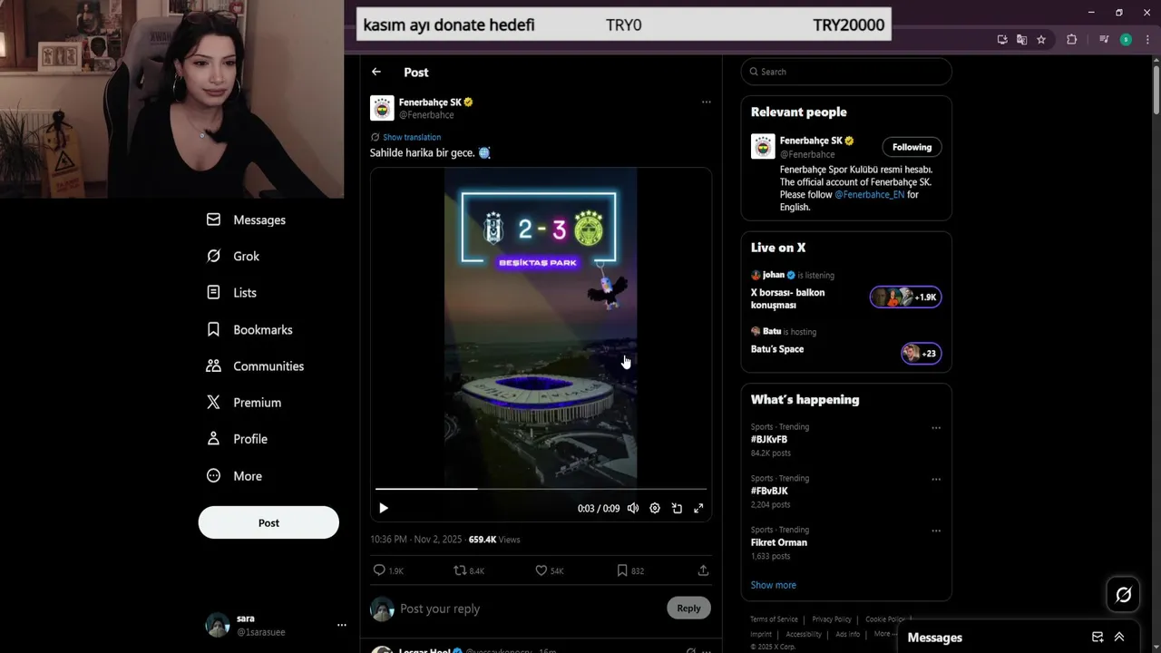Open Premium in the sidebar
Viewport: 1161px width, 653px height.
pos(243,402)
